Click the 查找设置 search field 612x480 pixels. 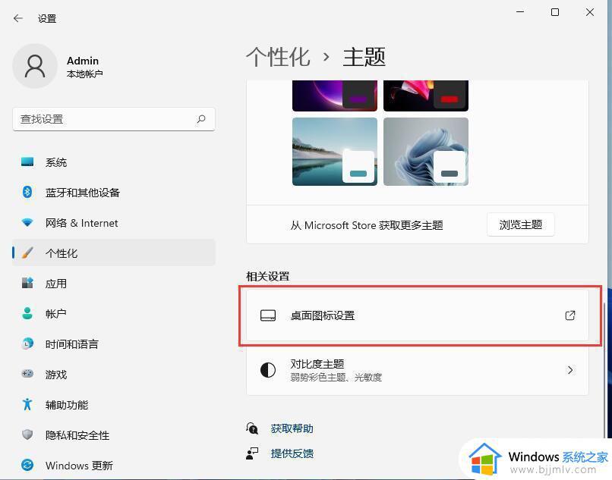click(114, 119)
